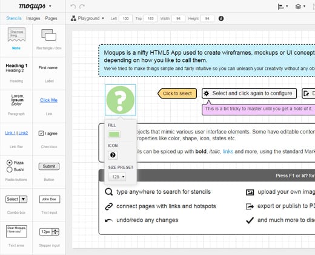Image resolution: width=315 pixels, height=255 pixels.
Task: Click the chain link connect pages icon
Action: pos(108,206)
